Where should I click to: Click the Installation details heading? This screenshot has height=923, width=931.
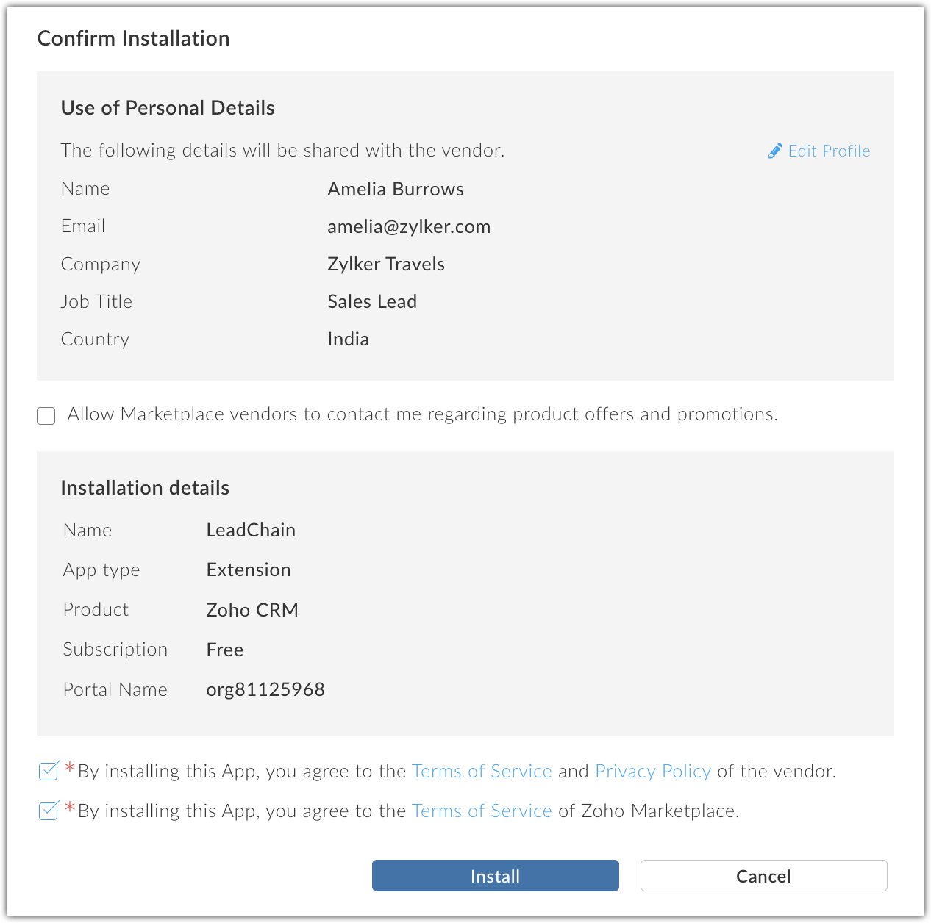tap(145, 488)
